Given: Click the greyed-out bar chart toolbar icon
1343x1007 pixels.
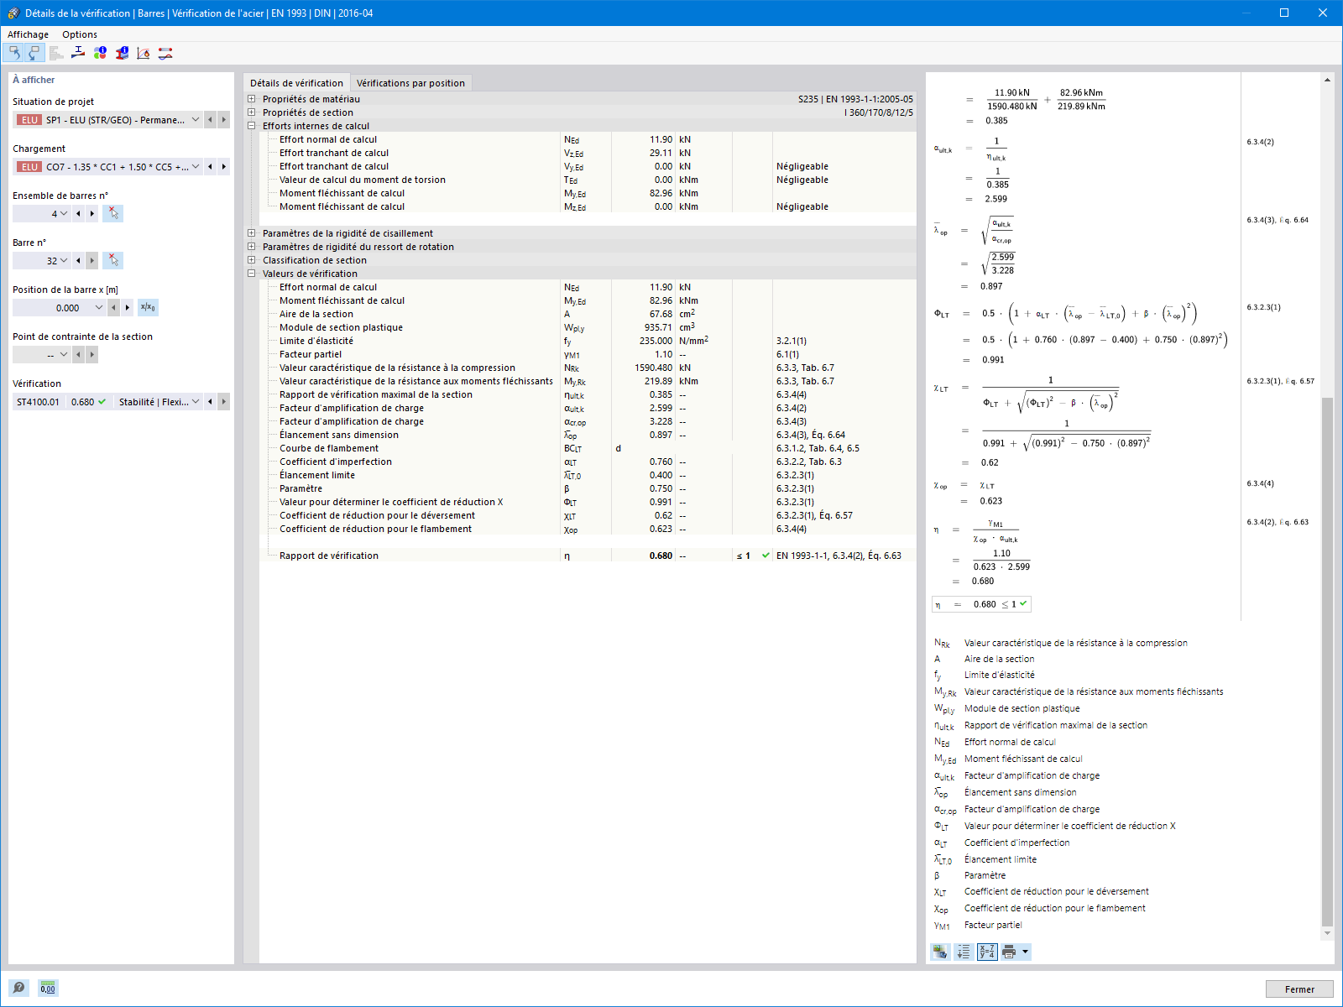Looking at the screenshot, I should click(x=56, y=53).
